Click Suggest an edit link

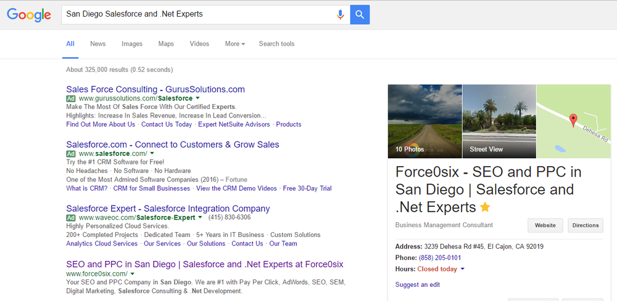pos(418,284)
